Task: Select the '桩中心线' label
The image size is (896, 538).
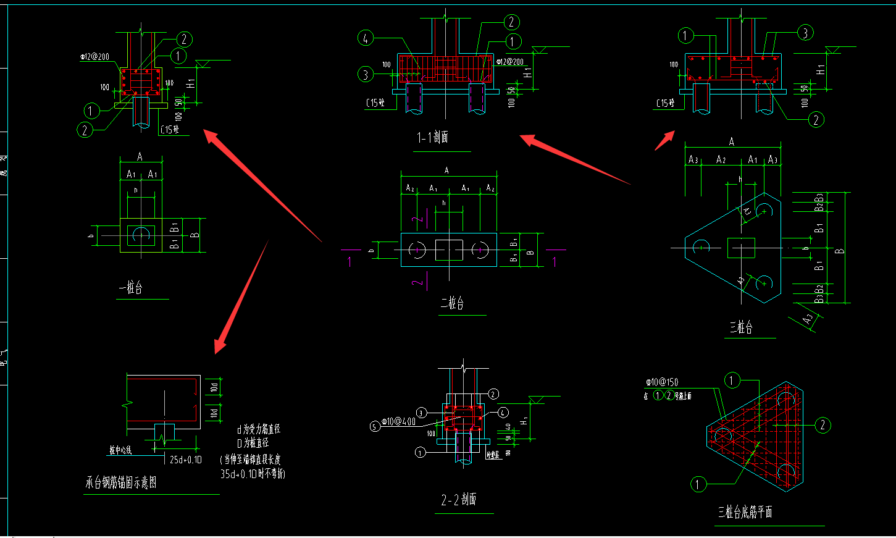Action: coord(120,450)
